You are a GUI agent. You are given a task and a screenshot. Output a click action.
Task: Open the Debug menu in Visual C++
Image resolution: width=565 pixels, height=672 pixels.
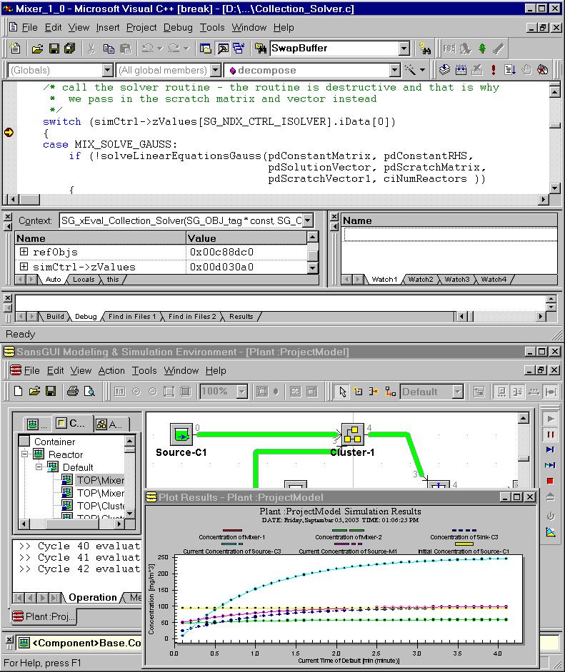178,27
